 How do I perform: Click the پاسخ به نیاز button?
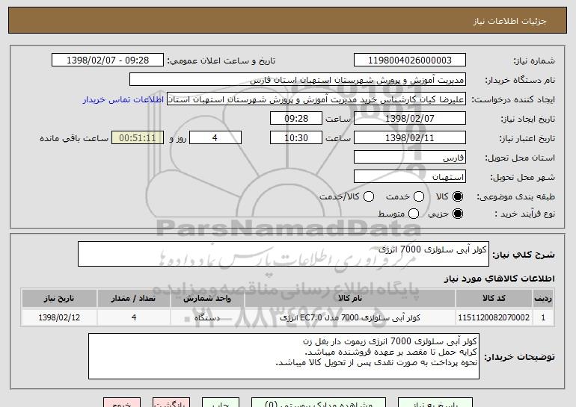click(435, 403)
